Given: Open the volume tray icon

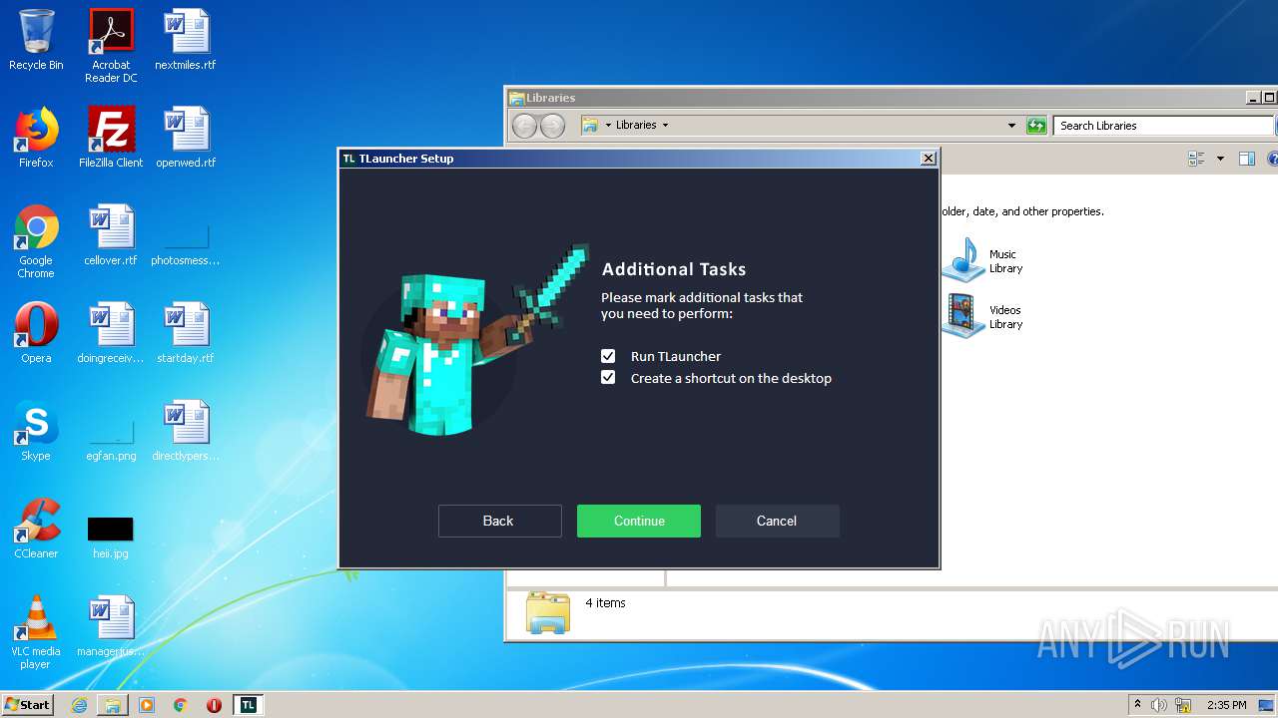Looking at the screenshot, I should 1159,705.
